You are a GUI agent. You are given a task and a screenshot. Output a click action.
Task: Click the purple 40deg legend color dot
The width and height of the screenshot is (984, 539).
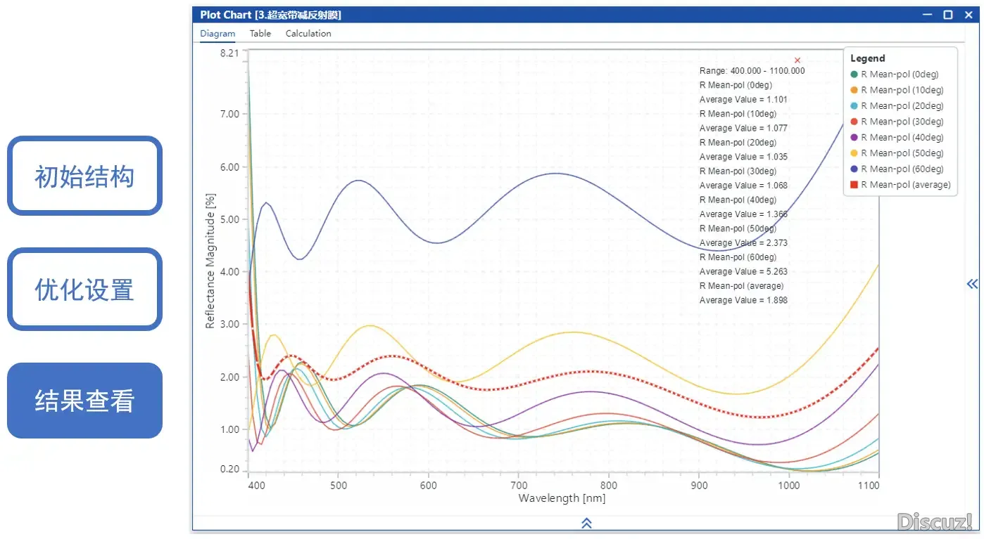pyautogui.click(x=854, y=138)
